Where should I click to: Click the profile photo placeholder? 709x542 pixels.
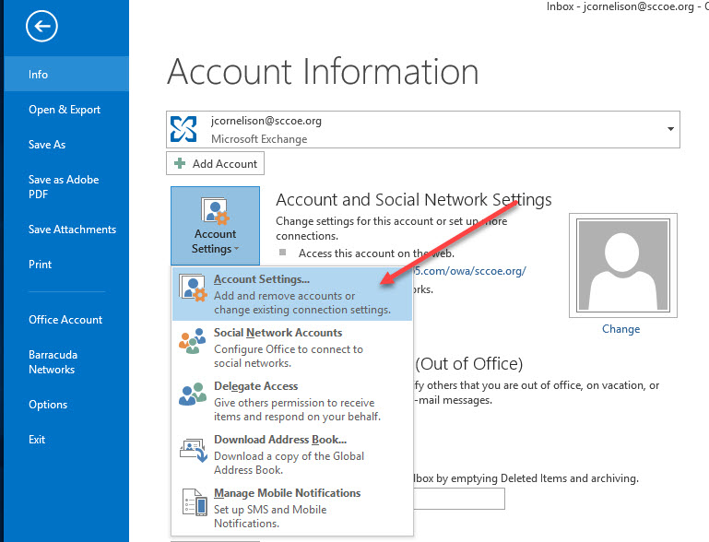click(623, 265)
